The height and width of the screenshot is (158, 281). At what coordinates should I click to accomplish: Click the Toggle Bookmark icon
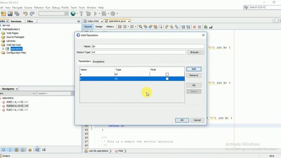pos(177,27)
